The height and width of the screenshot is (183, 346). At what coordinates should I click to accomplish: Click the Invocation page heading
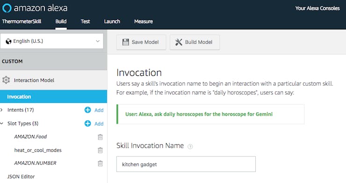[139, 73]
